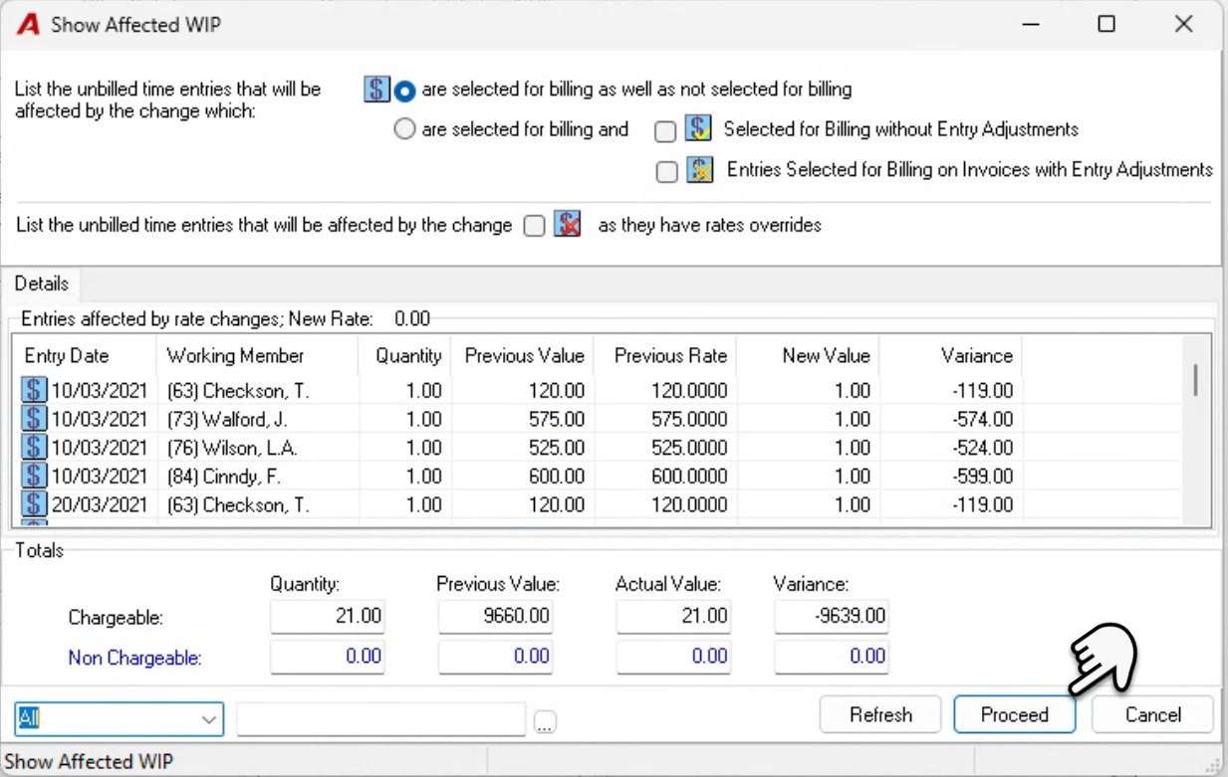The height and width of the screenshot is (777, 1228).
Task: Select the '(73) Walford, J.' working member cell
Action: (x=227, y=420)
